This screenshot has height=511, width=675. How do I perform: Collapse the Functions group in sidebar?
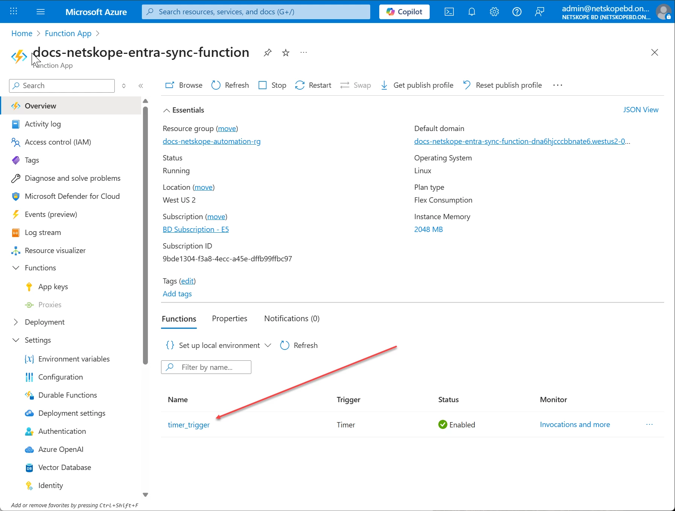point(16,268)
